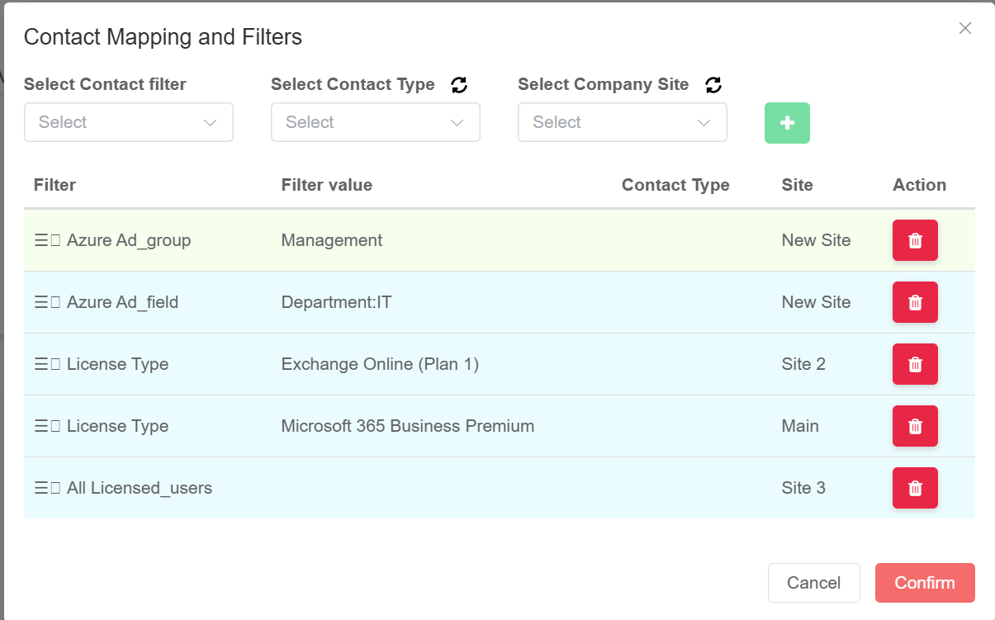The width and height of the screenshot is (995, 620).
Task: Close the Contact Mapping and Filters dialog
Action: click(964, 28)
